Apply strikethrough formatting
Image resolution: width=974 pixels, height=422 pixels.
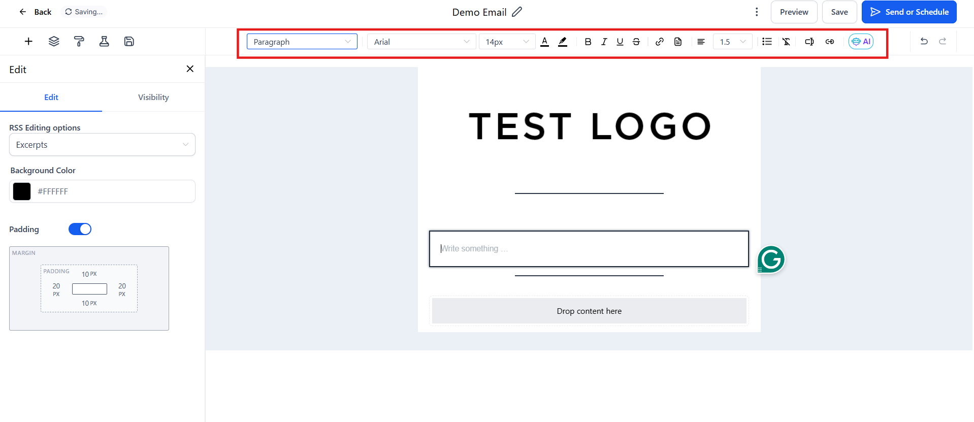click(636, 42)
